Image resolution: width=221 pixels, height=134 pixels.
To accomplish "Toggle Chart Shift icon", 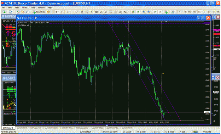I will pyautogui.click(x=160, y=12).
